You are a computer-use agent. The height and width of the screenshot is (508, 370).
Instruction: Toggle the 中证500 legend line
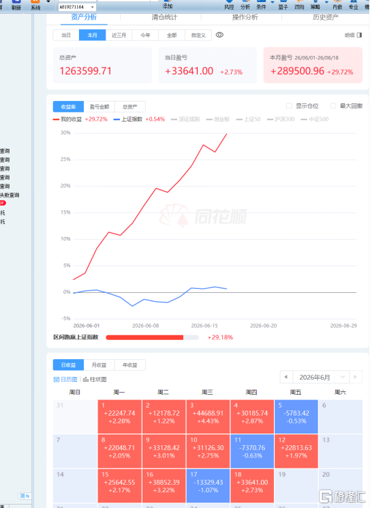coord(315,119)
